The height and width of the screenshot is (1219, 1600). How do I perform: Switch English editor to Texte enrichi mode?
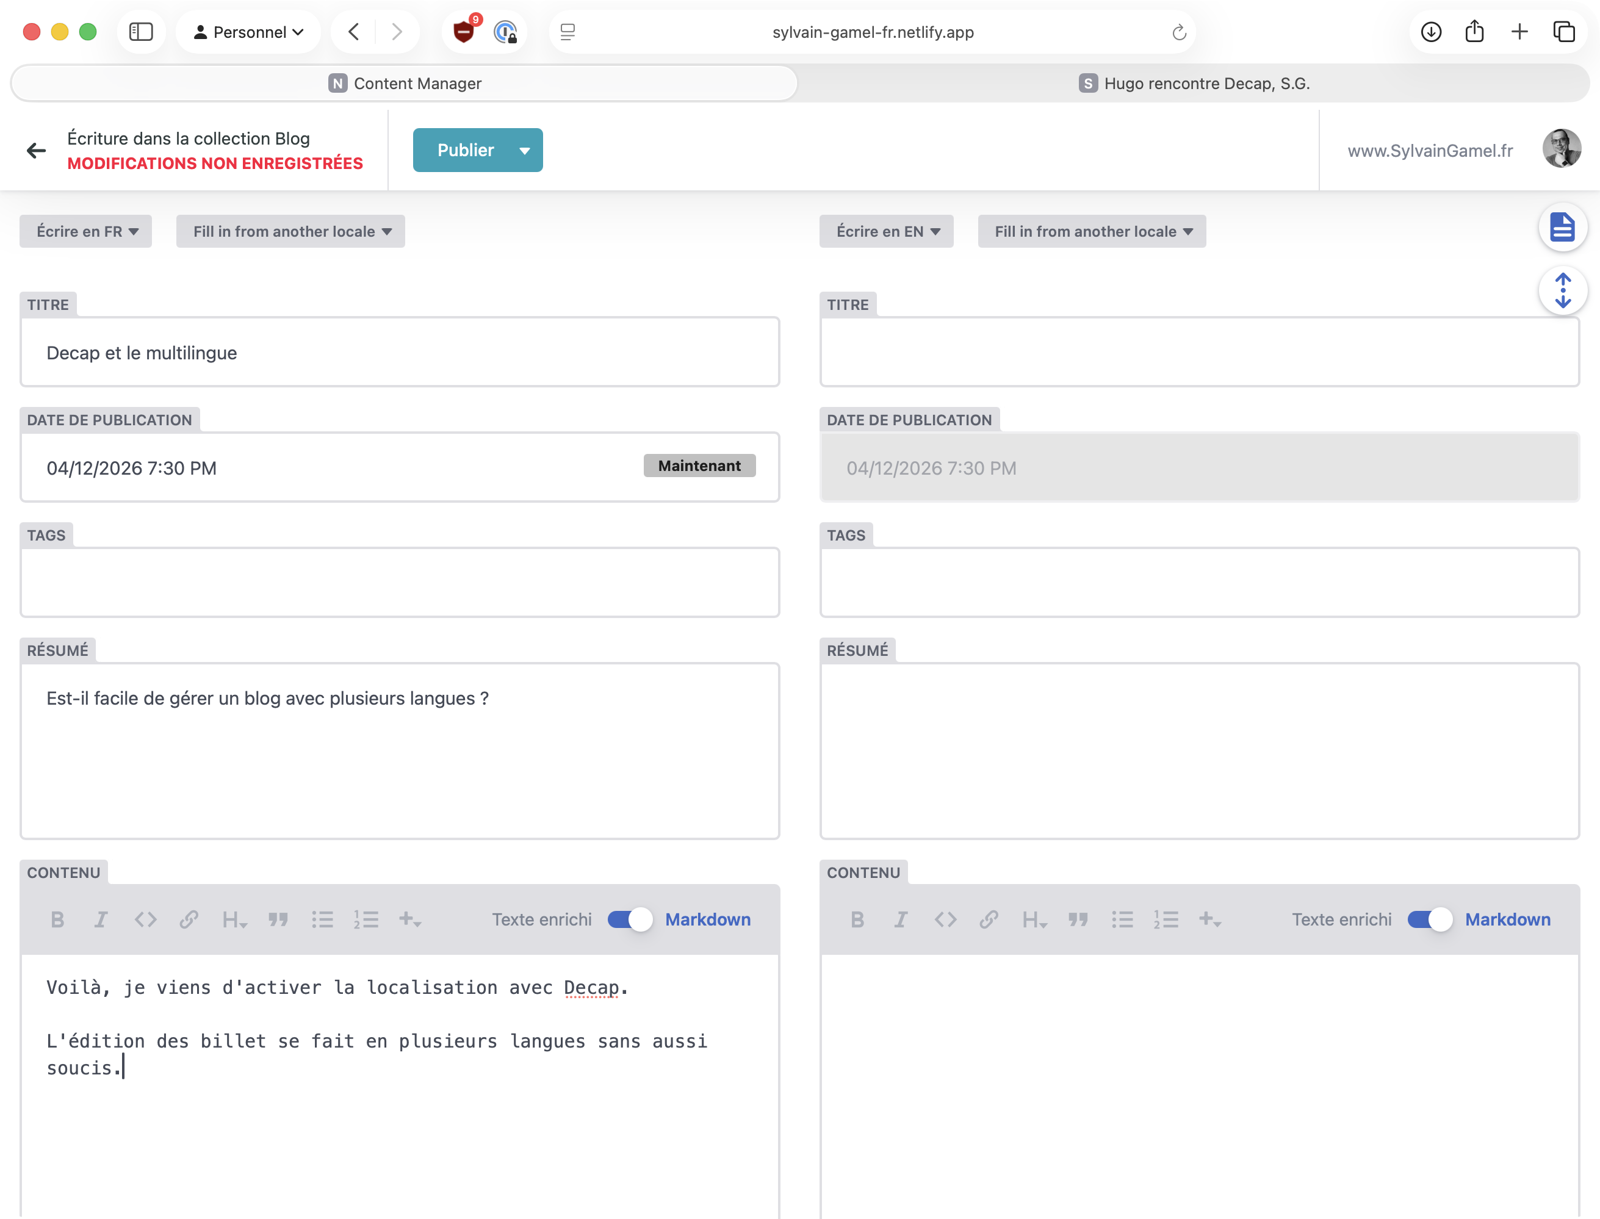click(1430, 919)
